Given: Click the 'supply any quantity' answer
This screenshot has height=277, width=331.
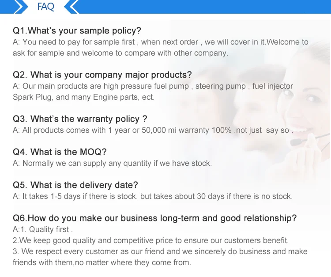Looking at the screenshot, I should click(112, 163).
